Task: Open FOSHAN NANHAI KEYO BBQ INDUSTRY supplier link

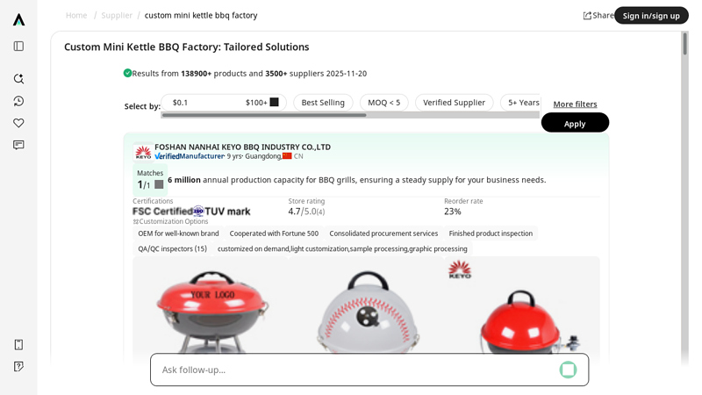Action: tap(243, 147)
